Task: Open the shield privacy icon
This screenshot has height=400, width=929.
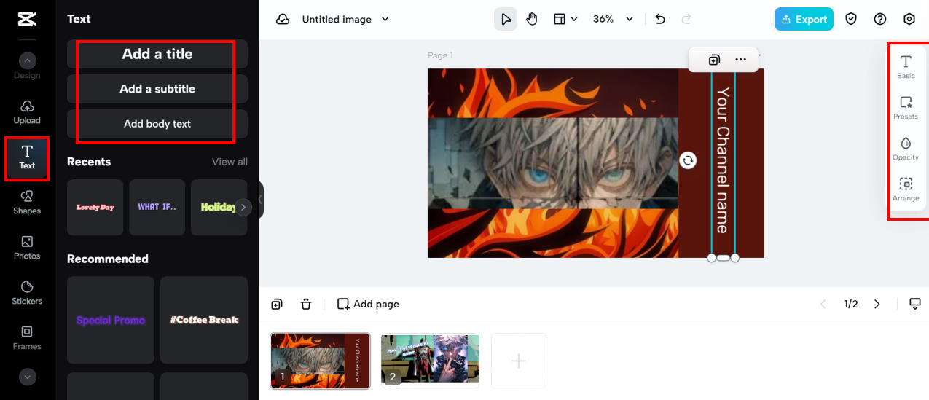Action: 851,19
